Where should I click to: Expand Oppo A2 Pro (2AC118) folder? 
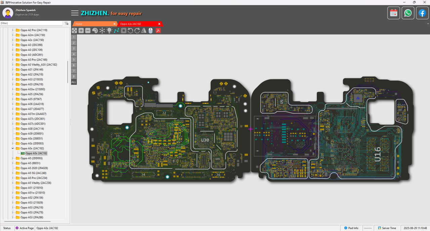(13, 30)
